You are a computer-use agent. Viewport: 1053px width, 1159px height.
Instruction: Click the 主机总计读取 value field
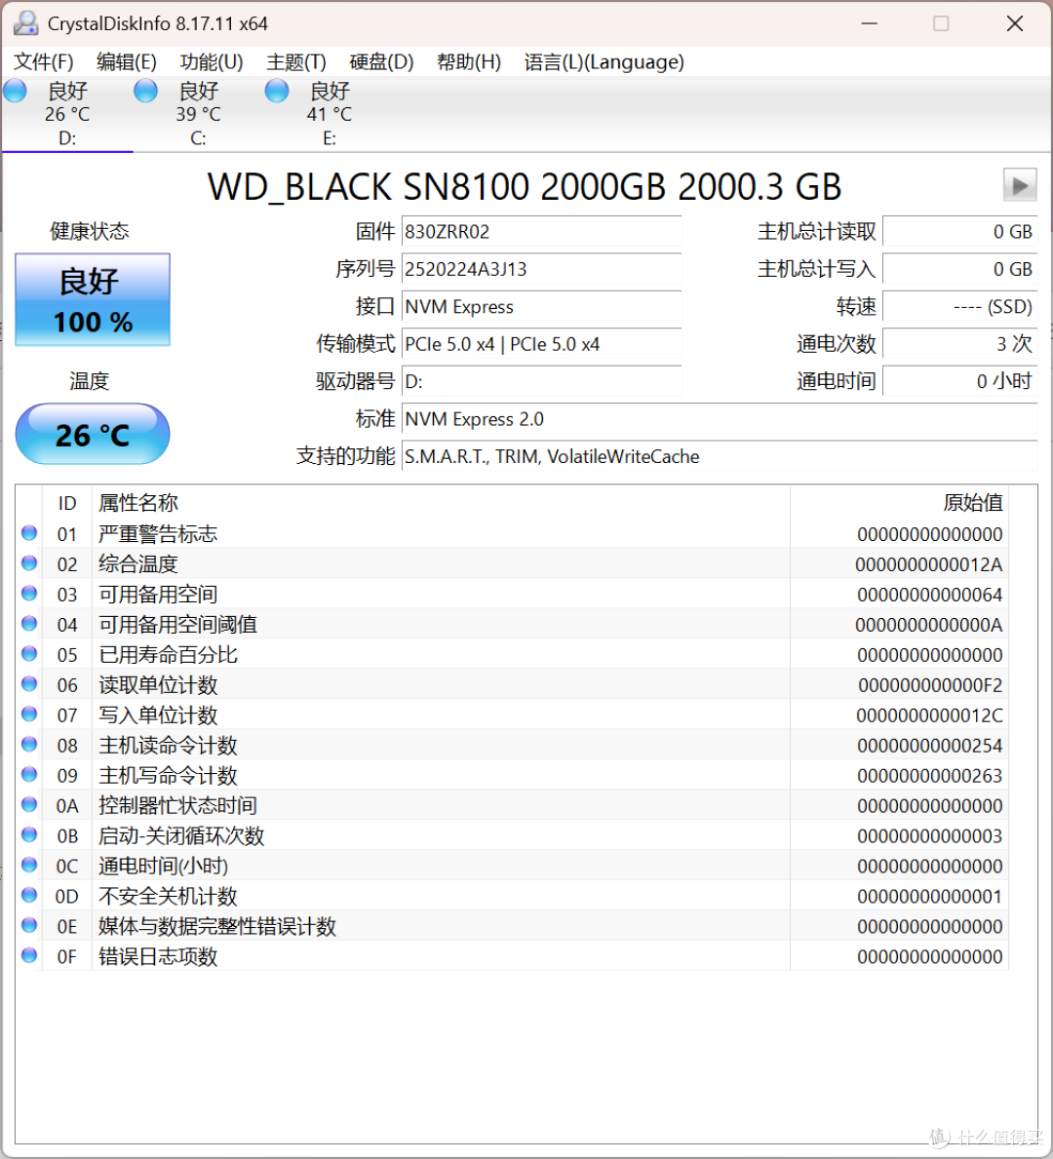pyautogui.click(x=959, y=231)
